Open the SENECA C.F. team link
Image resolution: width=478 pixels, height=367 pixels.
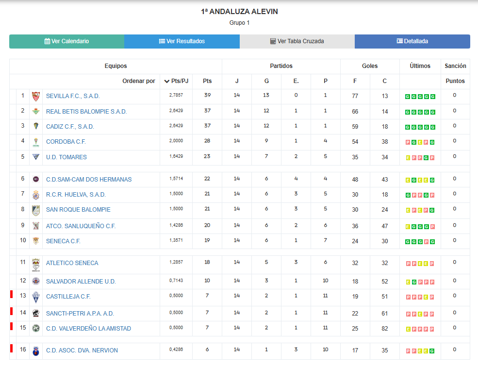tap(63, 241)
